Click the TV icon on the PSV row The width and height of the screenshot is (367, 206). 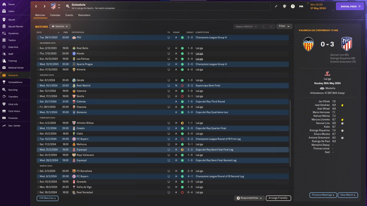click(x=169, y=37)
